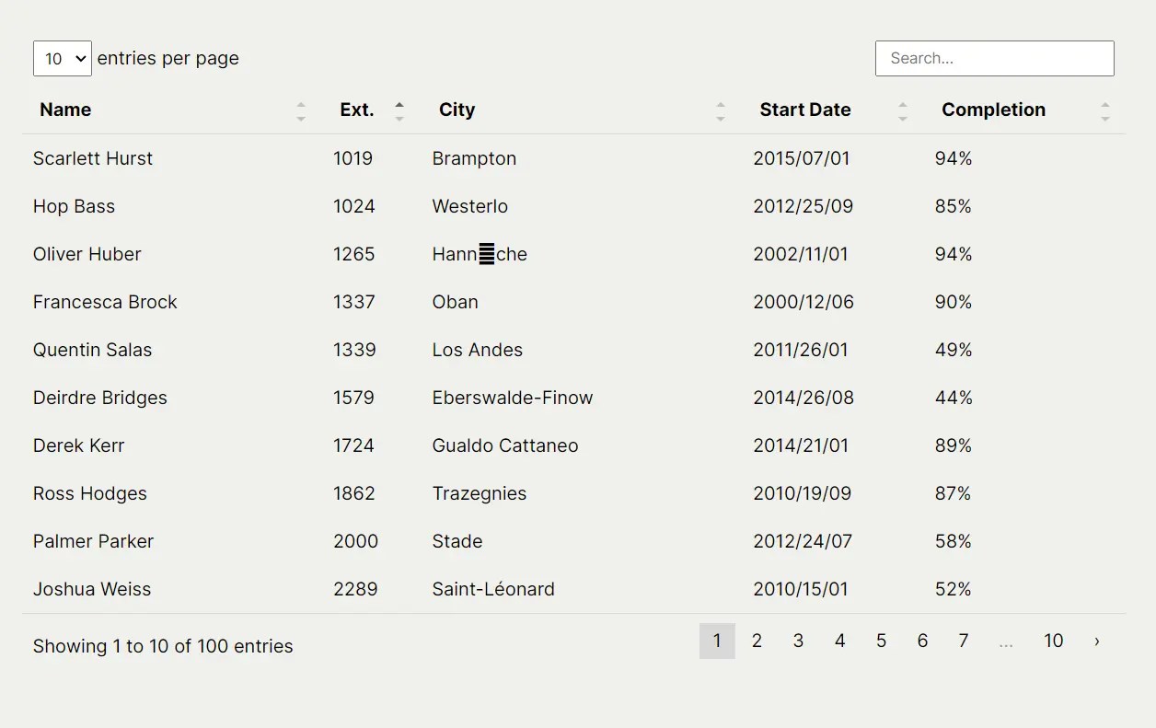Screen dimensions: 1156x728
Task: Go to the next page with the arrow
Action: pos(1096,641)
